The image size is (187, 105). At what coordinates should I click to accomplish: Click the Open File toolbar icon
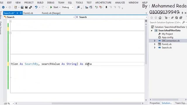click(22, 7)
